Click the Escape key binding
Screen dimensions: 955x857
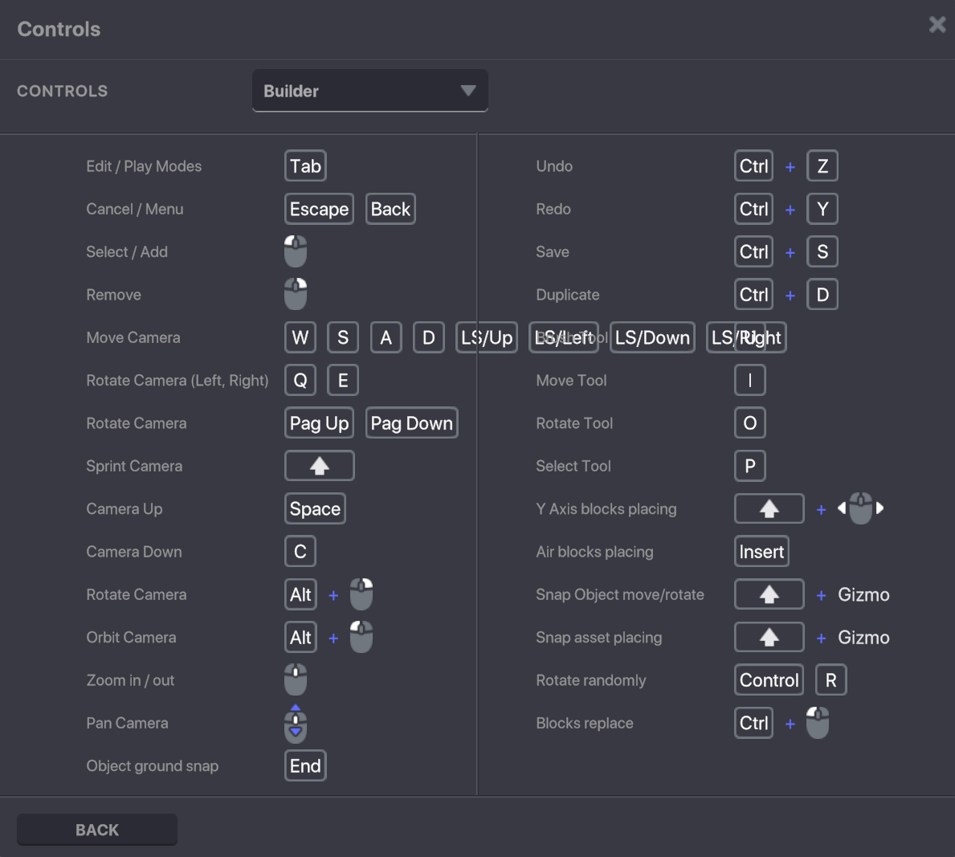[x=319, y=209]
